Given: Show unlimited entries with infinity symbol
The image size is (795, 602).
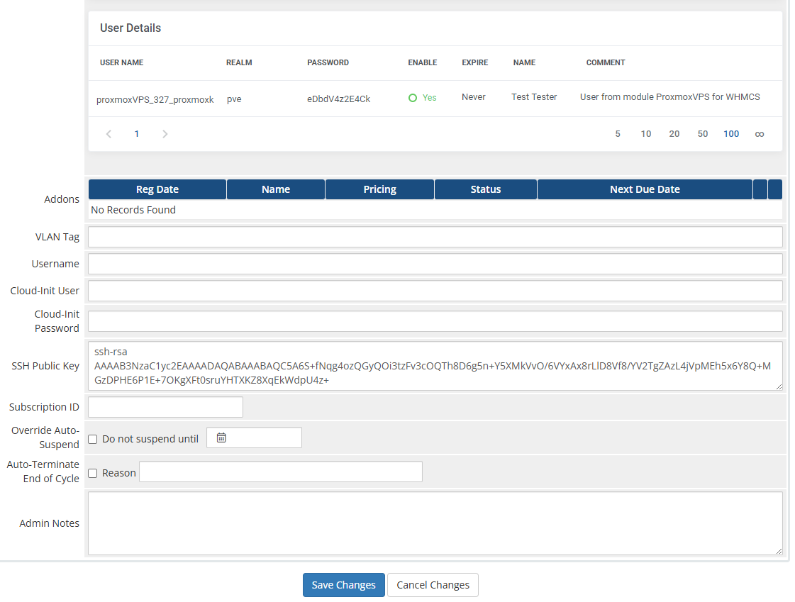Looking at the screenshot, I should coord(759,134).
